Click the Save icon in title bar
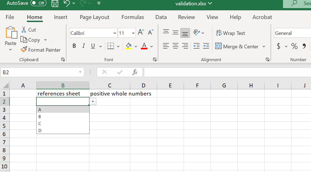Screen dimensions: 311x172 (55, 4)
